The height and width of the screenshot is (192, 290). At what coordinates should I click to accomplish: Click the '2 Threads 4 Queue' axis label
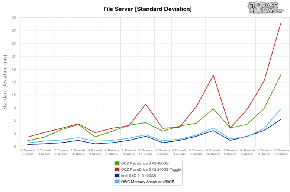click(44, 152)
